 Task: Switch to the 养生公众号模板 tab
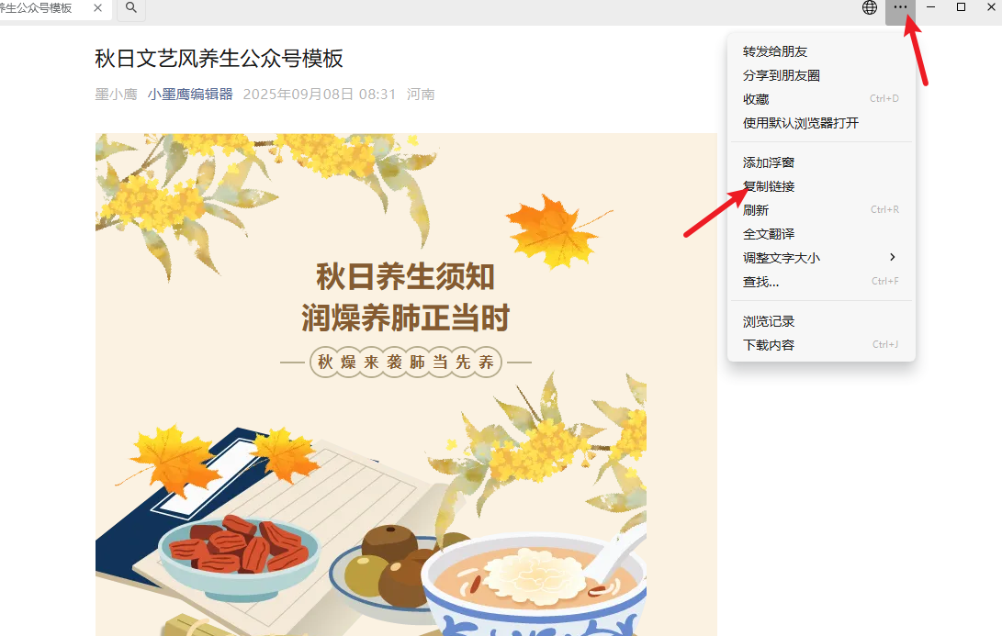coord(37,8)
